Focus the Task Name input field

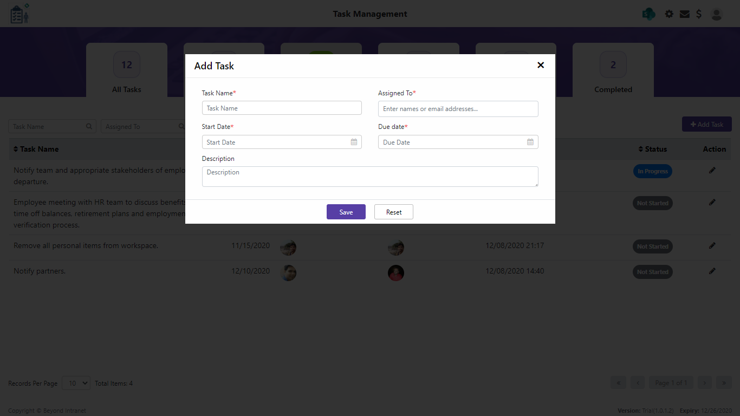282,108
